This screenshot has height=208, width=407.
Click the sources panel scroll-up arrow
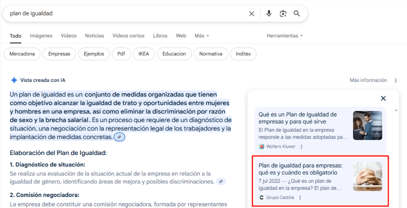click(396, 110)
